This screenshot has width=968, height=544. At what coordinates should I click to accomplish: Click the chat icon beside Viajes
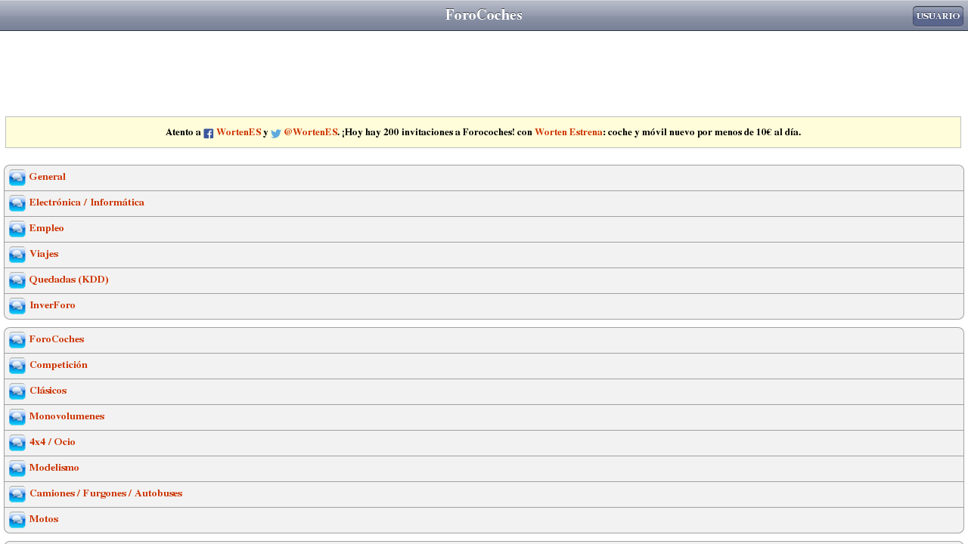coord(17,255)
